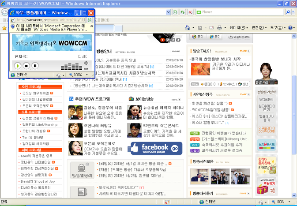Click the WOWCCM radio banner in player

tap(52, 43)
